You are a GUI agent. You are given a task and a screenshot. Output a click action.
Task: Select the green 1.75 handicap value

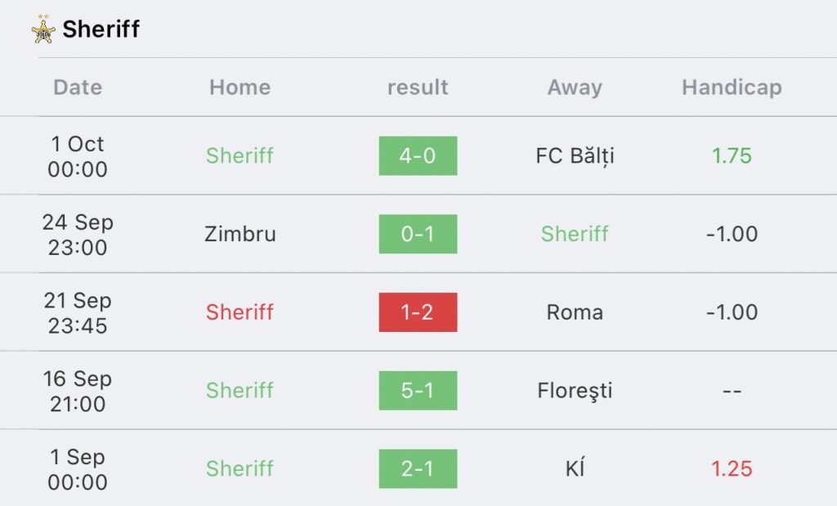(x=732, y=156)
